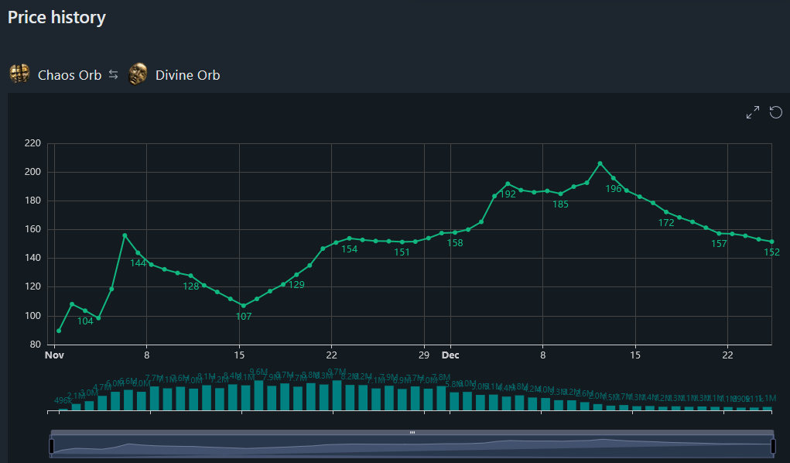Click the Chaos Orb icon
Screen dimensions: 790x463
click(x=19, y=74)
